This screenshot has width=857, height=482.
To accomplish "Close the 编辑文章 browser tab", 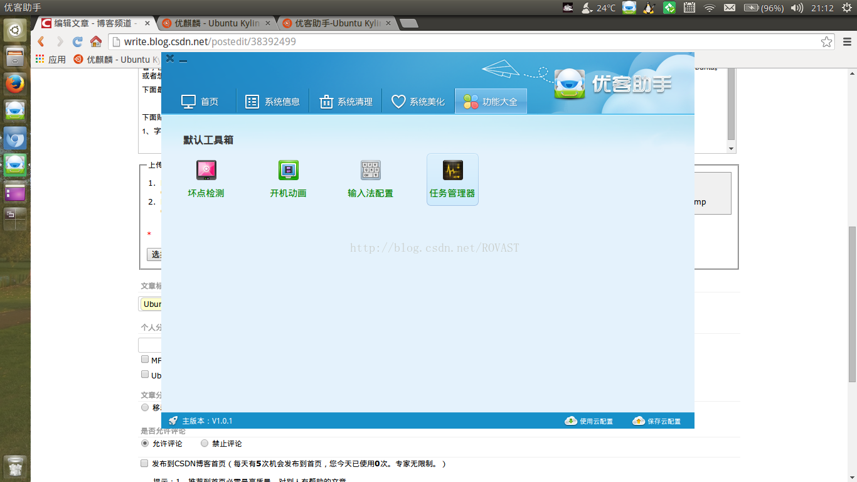I will tap(147, 23).
